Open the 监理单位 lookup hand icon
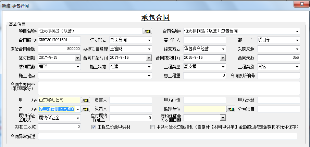The width and height of the screenshot is (310, 147). pyautogui.click(x=231, y=109)
